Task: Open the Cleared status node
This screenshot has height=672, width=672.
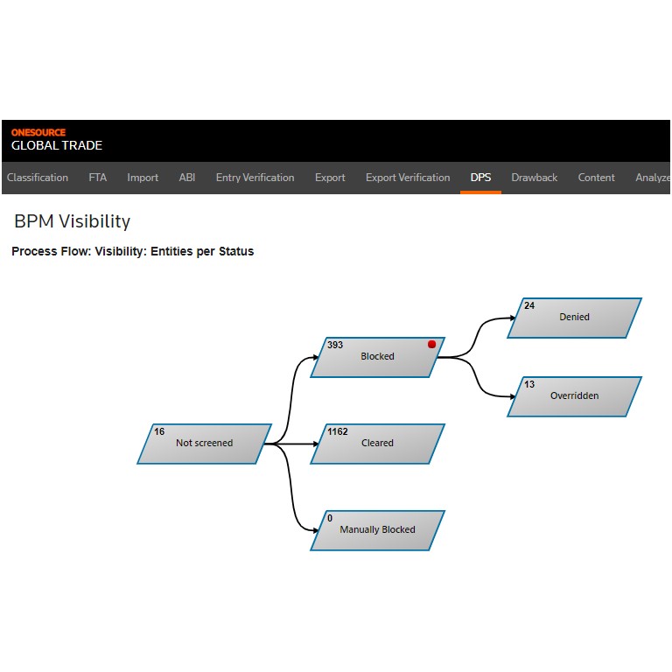Action: click(x=378, y=444)
